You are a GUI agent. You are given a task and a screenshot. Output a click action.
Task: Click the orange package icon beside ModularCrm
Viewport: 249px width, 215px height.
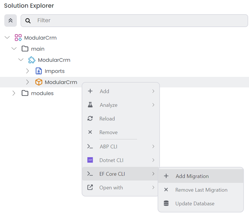39,82
